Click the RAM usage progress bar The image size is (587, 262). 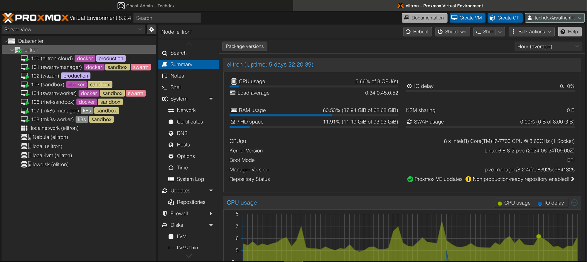pos(314,116)
